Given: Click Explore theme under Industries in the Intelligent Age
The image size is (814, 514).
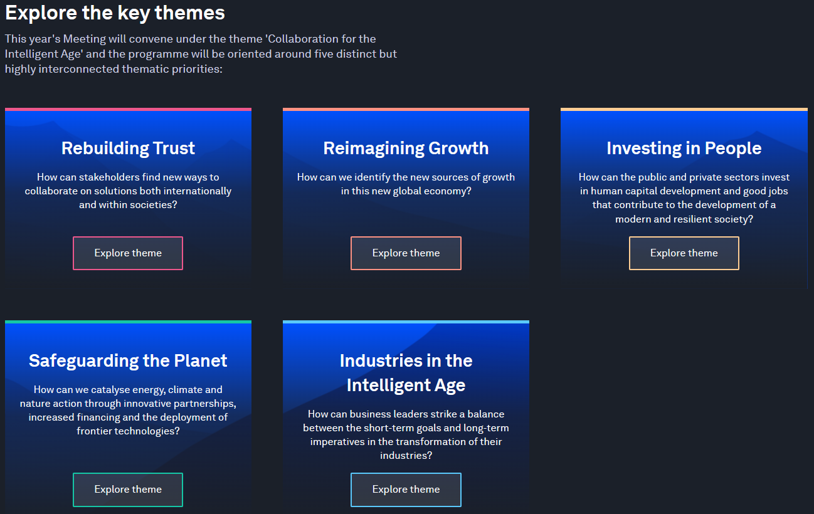Looking at the screenshot, I should pos(406,490).
